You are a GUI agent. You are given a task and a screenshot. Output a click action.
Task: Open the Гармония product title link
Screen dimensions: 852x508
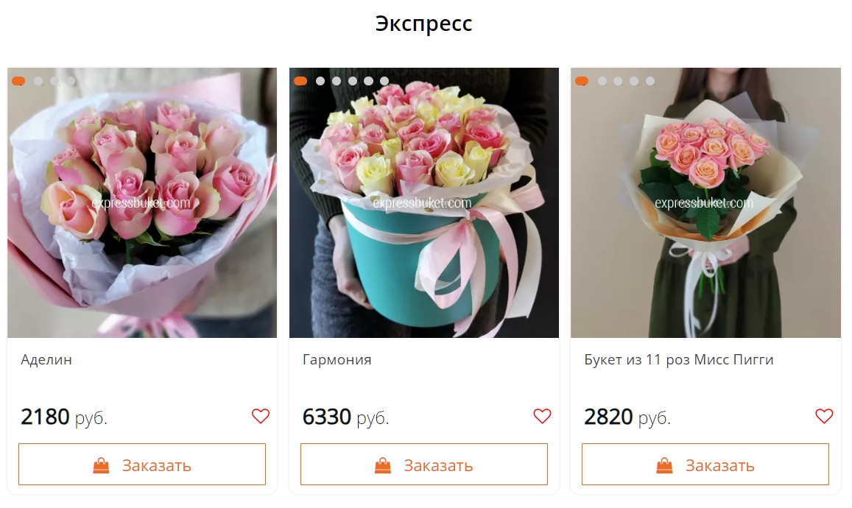337,360
